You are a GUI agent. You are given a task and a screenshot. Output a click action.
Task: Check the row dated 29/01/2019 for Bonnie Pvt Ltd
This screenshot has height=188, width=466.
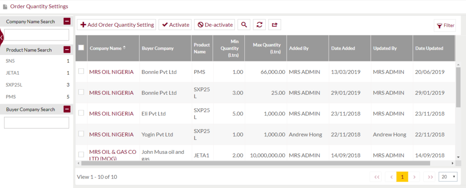click(81, 92)
